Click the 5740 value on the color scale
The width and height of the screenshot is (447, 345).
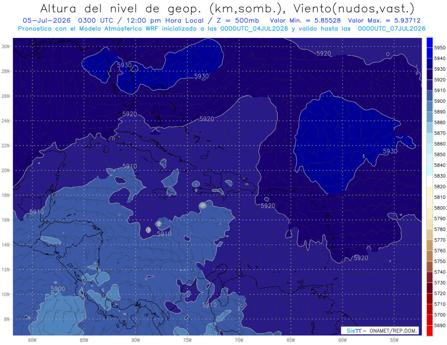point(440,272)
